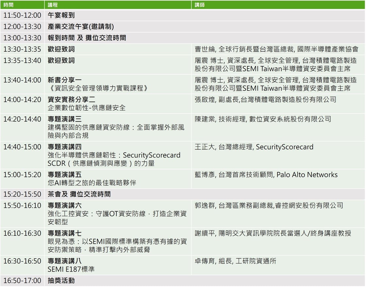Click the 時間 column header

(22, 5)
